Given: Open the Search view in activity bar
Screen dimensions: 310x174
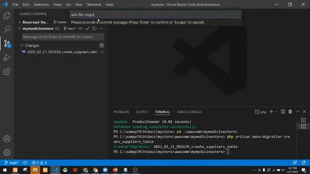Looking at the screenshot, I should 7,29.
